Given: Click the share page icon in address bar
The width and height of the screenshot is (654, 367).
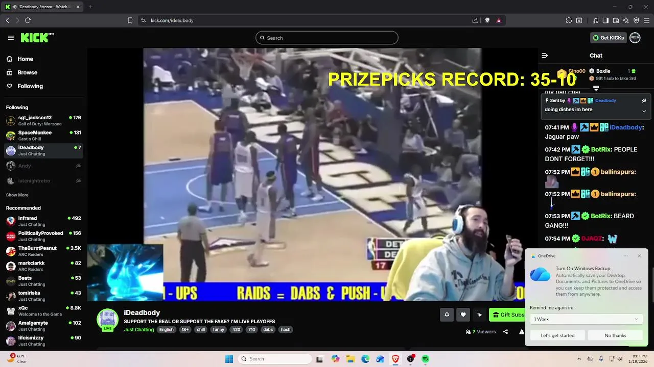Looking at the screenshot, I should [x=475, y=20].
